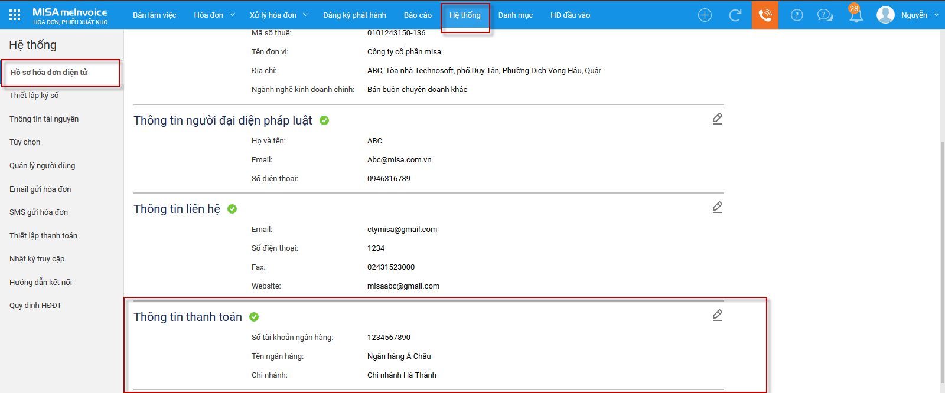
Task: Open the app launcher grid icon
Action: point(15,15)
